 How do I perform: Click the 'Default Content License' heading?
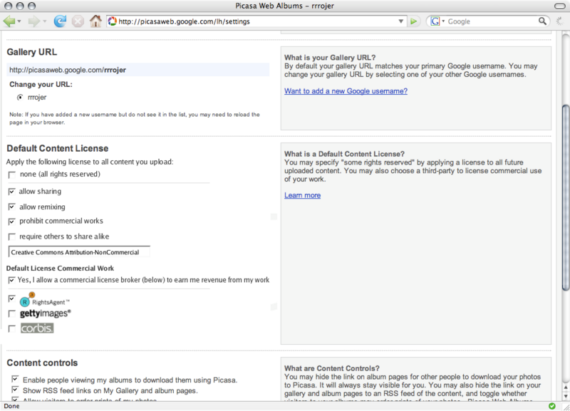[x=58, y=148]
